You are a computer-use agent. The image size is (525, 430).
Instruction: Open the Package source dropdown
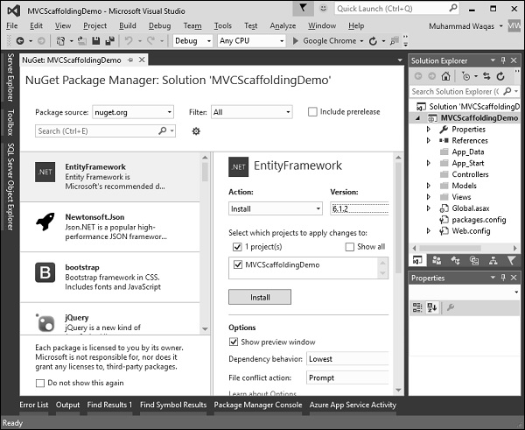coord(133,112)
